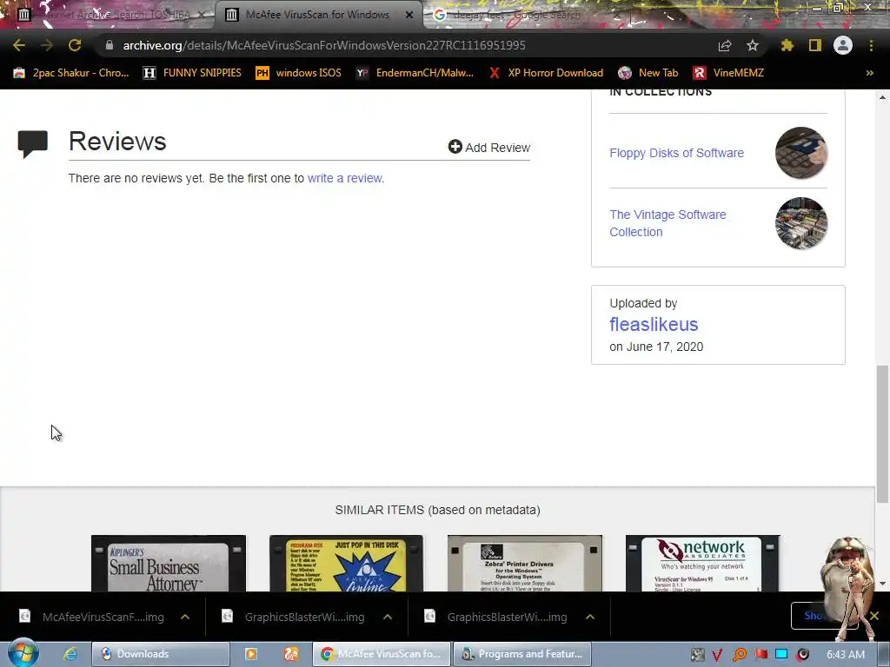890x667 pixels.
Task: Click the address bar URL field
Action: [x=408, y=45]
